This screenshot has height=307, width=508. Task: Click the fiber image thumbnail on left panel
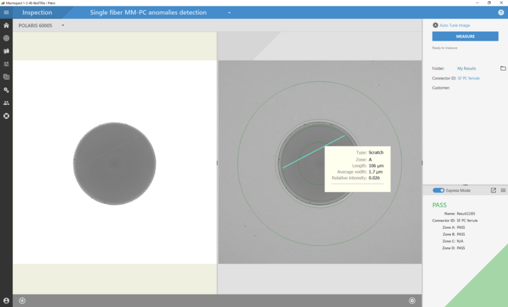114,163
